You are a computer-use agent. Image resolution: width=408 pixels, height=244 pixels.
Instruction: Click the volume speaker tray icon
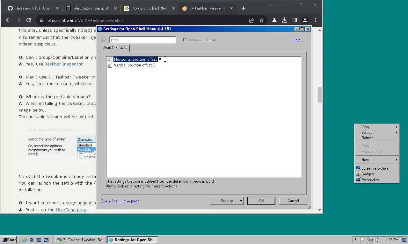click(x=378, y=240)
